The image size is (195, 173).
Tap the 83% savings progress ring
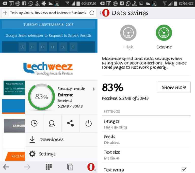click(41, 97)
